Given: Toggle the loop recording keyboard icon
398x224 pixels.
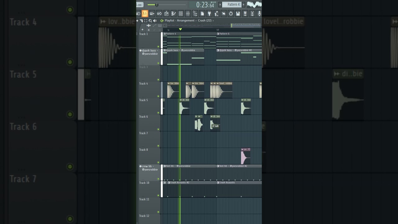Looking at the screenshot, I should pos(159,13).
